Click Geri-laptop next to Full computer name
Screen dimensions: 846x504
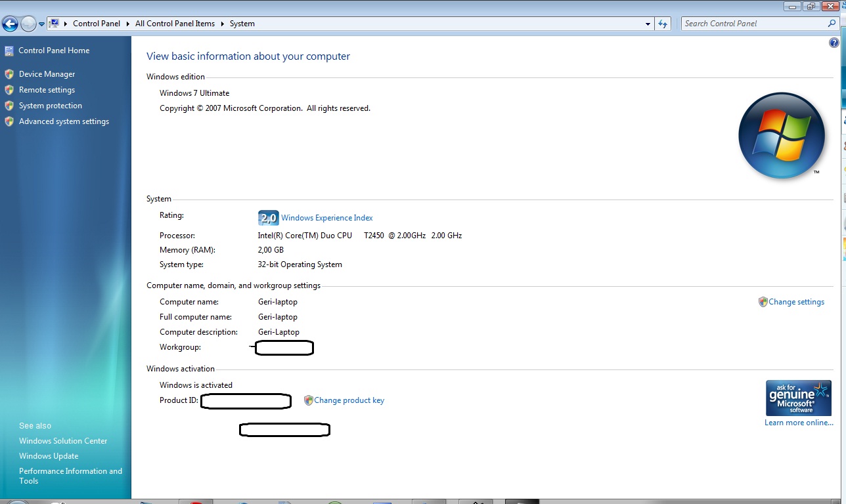pyautogui.click(x=278, y=317)
